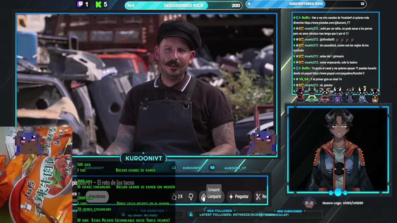The height and width of the screenshot is (223, 397).
Task: Click the green-dressed horned chat avatar
Action: 312,95
